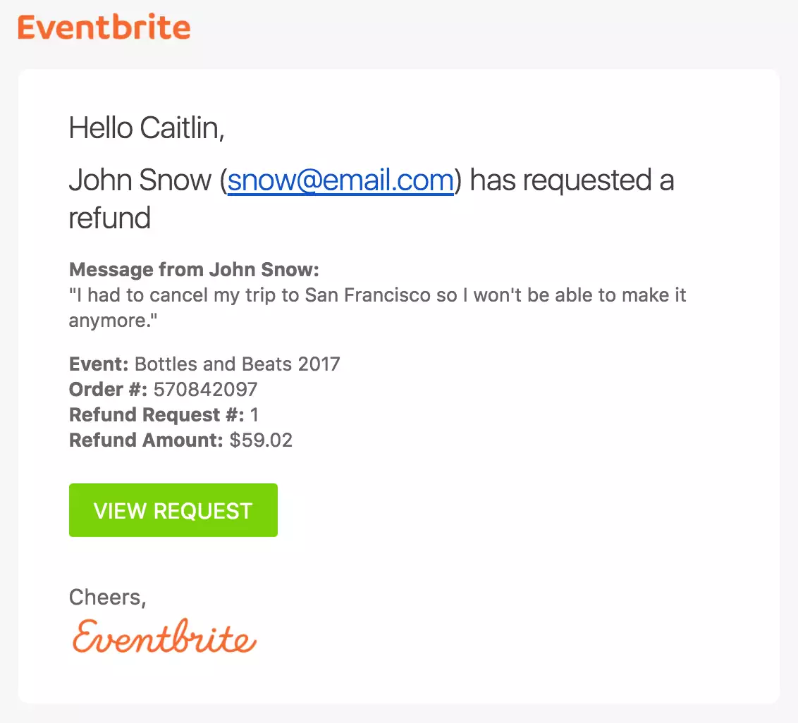Click the word "refund" ending the heading
The image size is (798, 723).
pos(110,218)
